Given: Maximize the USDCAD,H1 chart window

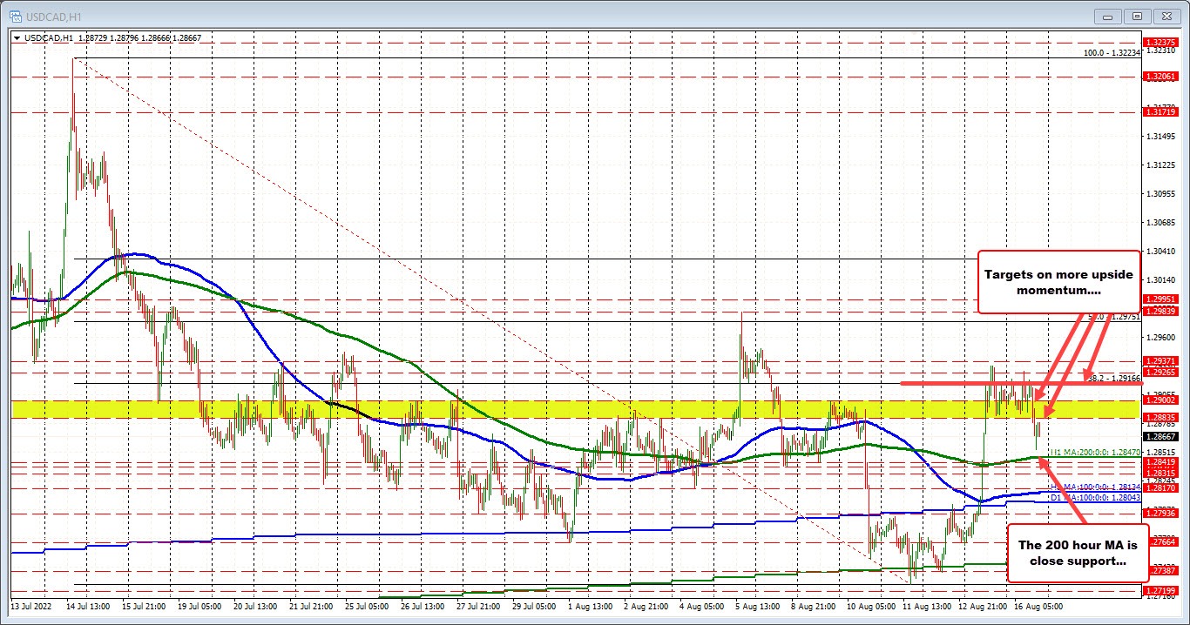Looking at the screenshot, I should 1137,15.
